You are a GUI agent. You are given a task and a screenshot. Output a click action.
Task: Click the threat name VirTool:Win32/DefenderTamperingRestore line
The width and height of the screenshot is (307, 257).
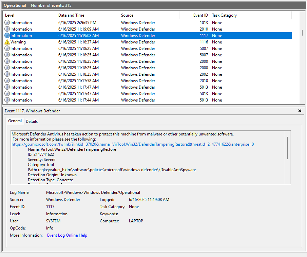[72, 149]
